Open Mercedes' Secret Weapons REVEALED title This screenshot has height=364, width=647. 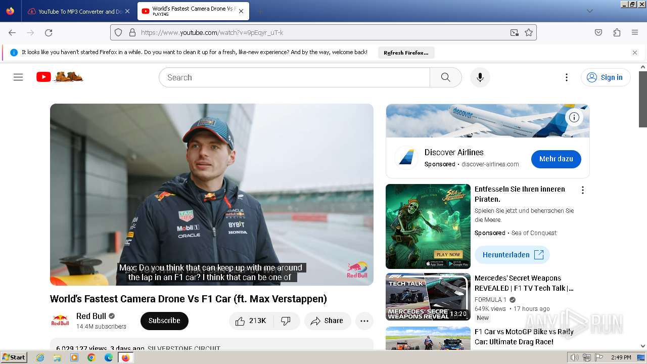524,283
